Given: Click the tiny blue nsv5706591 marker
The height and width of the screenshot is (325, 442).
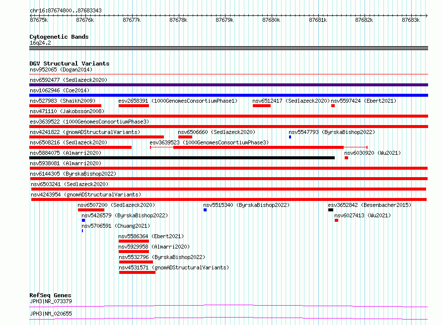Looking at the screenshot, I should [82, 231].
